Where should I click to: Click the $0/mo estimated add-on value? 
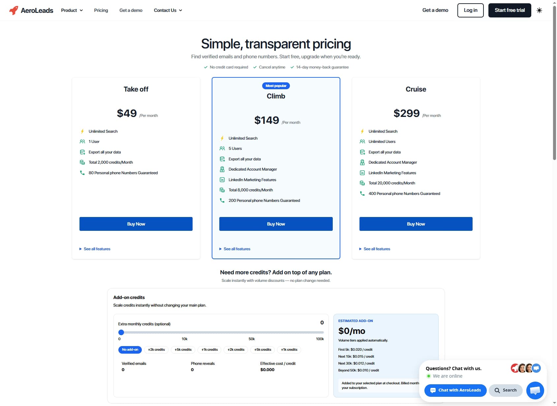tap(352, 331)
